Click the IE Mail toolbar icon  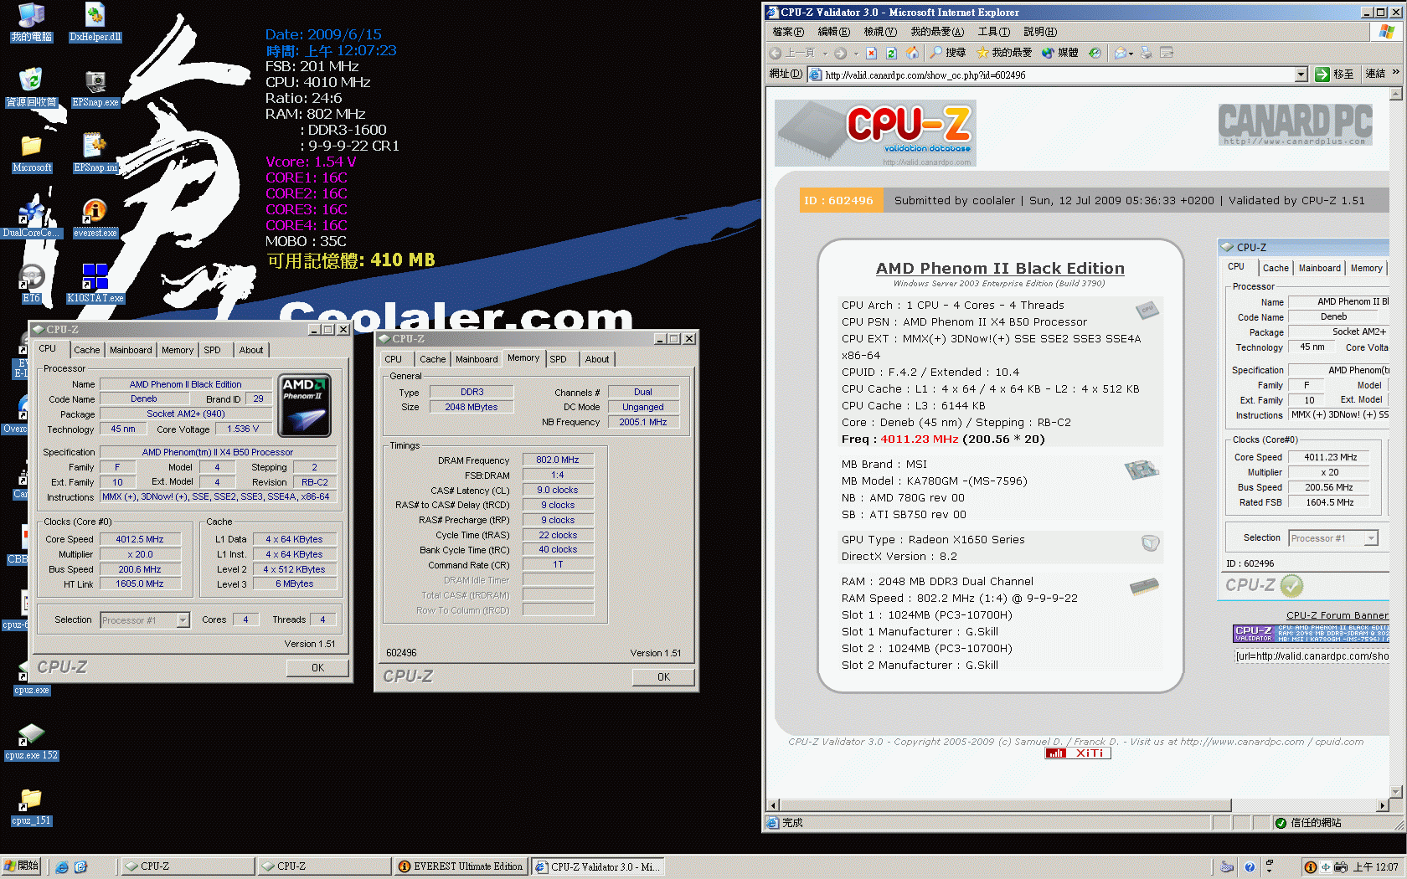(x=1121, y=53)
